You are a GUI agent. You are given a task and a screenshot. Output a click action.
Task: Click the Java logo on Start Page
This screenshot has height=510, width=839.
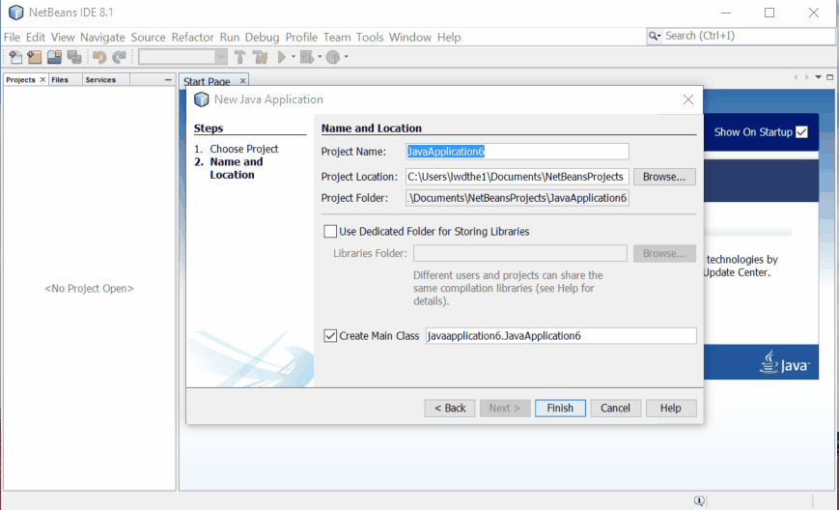point(784,362)
